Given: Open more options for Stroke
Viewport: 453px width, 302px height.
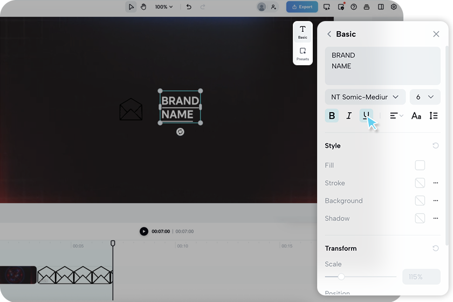Looking at the screenshot, I should (436, 183).
